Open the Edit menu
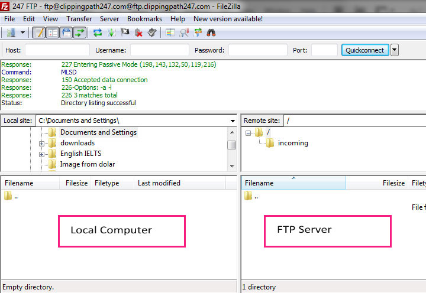This screenshot has width=426, height=293. (x=29, y=19)
